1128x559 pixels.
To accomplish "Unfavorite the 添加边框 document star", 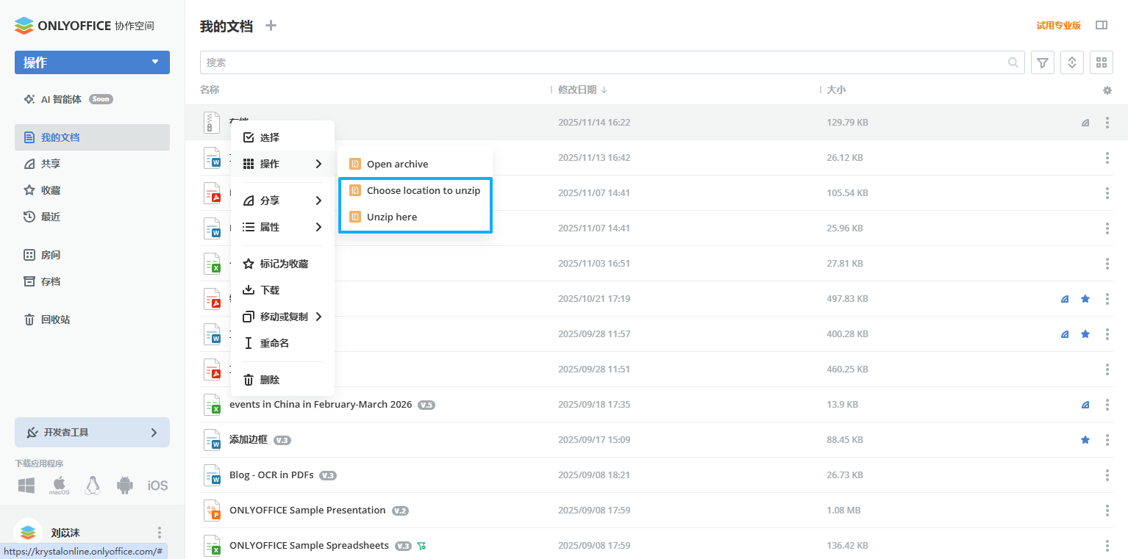I will [x=1085, y=440].
